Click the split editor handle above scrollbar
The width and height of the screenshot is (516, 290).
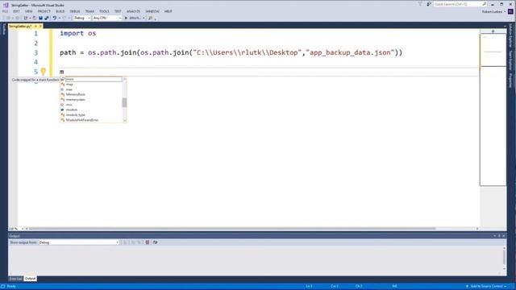[x=493, y=31]
